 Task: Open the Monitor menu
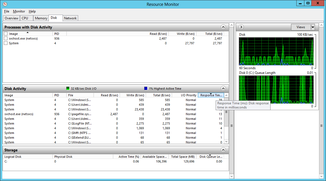[x=19, y=11]
